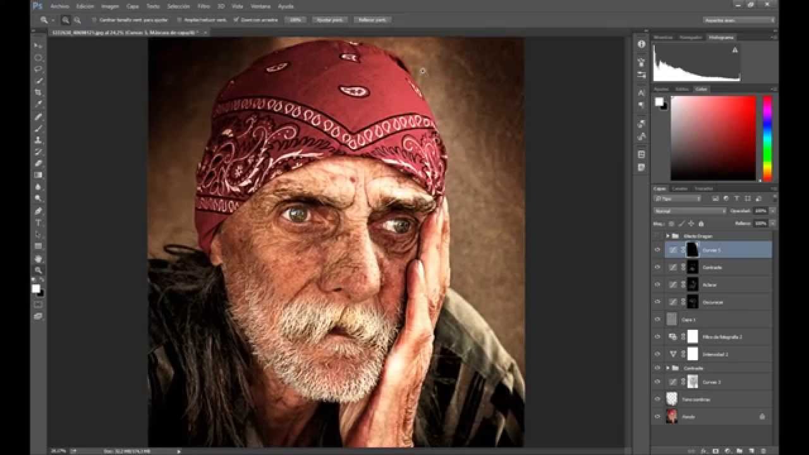Click the zoom percentage field in status bar
This screenshot has width=809, height=455.
pyautogui.click(x=57, y=451)
